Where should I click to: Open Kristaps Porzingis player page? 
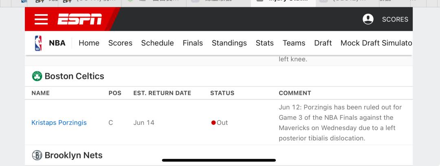[59, 122]
